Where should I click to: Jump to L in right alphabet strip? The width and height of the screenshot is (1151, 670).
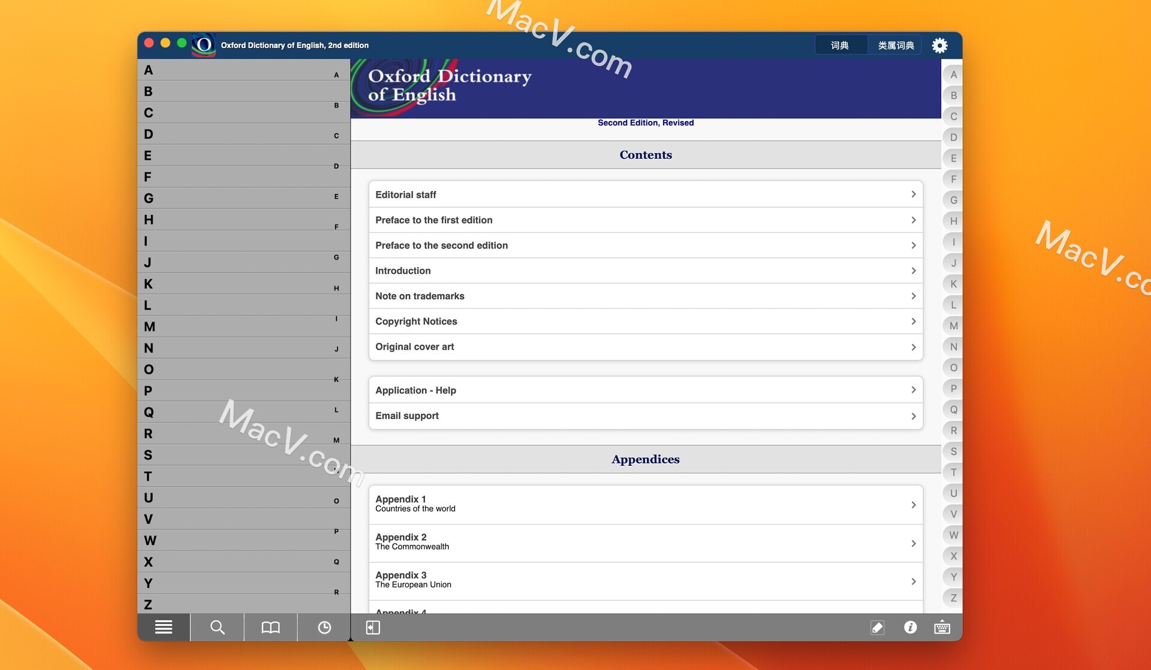(x=953, y=305)
